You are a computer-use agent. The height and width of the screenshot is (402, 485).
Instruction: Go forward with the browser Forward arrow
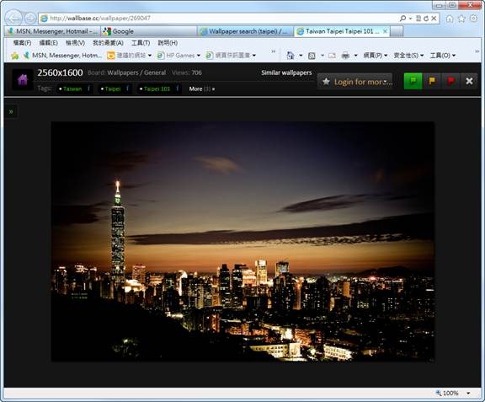pyautogui.click(x=30, y=19)
